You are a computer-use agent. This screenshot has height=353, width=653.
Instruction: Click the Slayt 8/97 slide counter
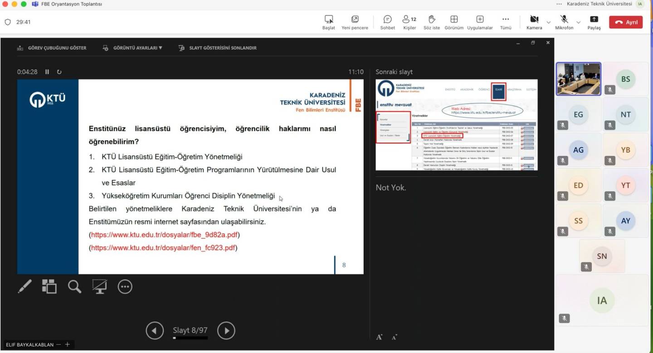point(190,330)
